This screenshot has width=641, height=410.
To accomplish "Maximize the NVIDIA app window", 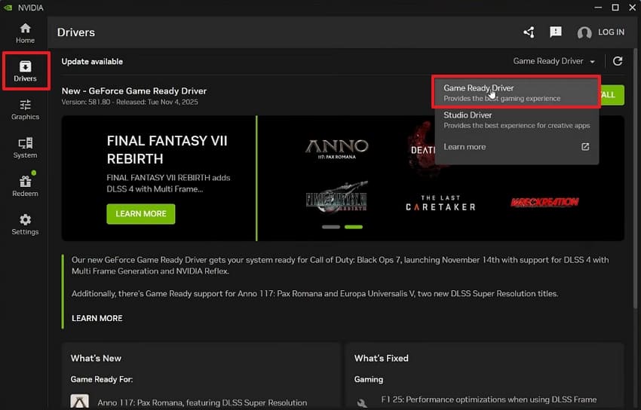I will point(615,8).
